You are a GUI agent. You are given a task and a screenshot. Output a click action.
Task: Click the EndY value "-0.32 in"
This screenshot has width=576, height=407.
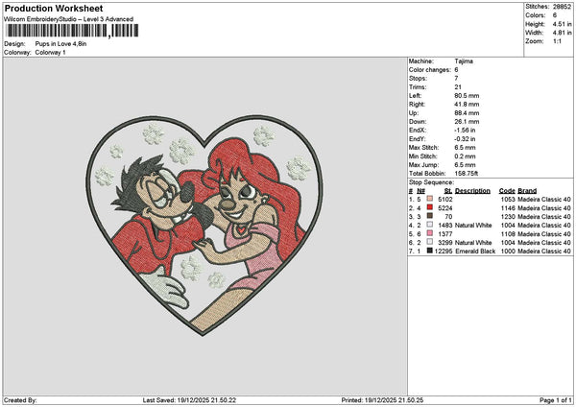click(465, 139)
